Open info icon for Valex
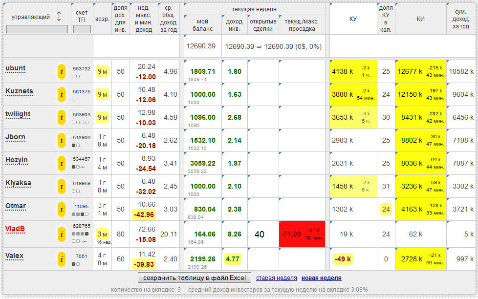 [x=62, y=259]
